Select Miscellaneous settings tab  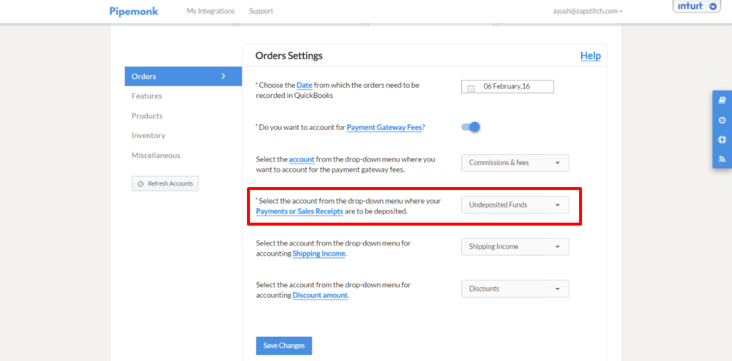click(156, 156)
